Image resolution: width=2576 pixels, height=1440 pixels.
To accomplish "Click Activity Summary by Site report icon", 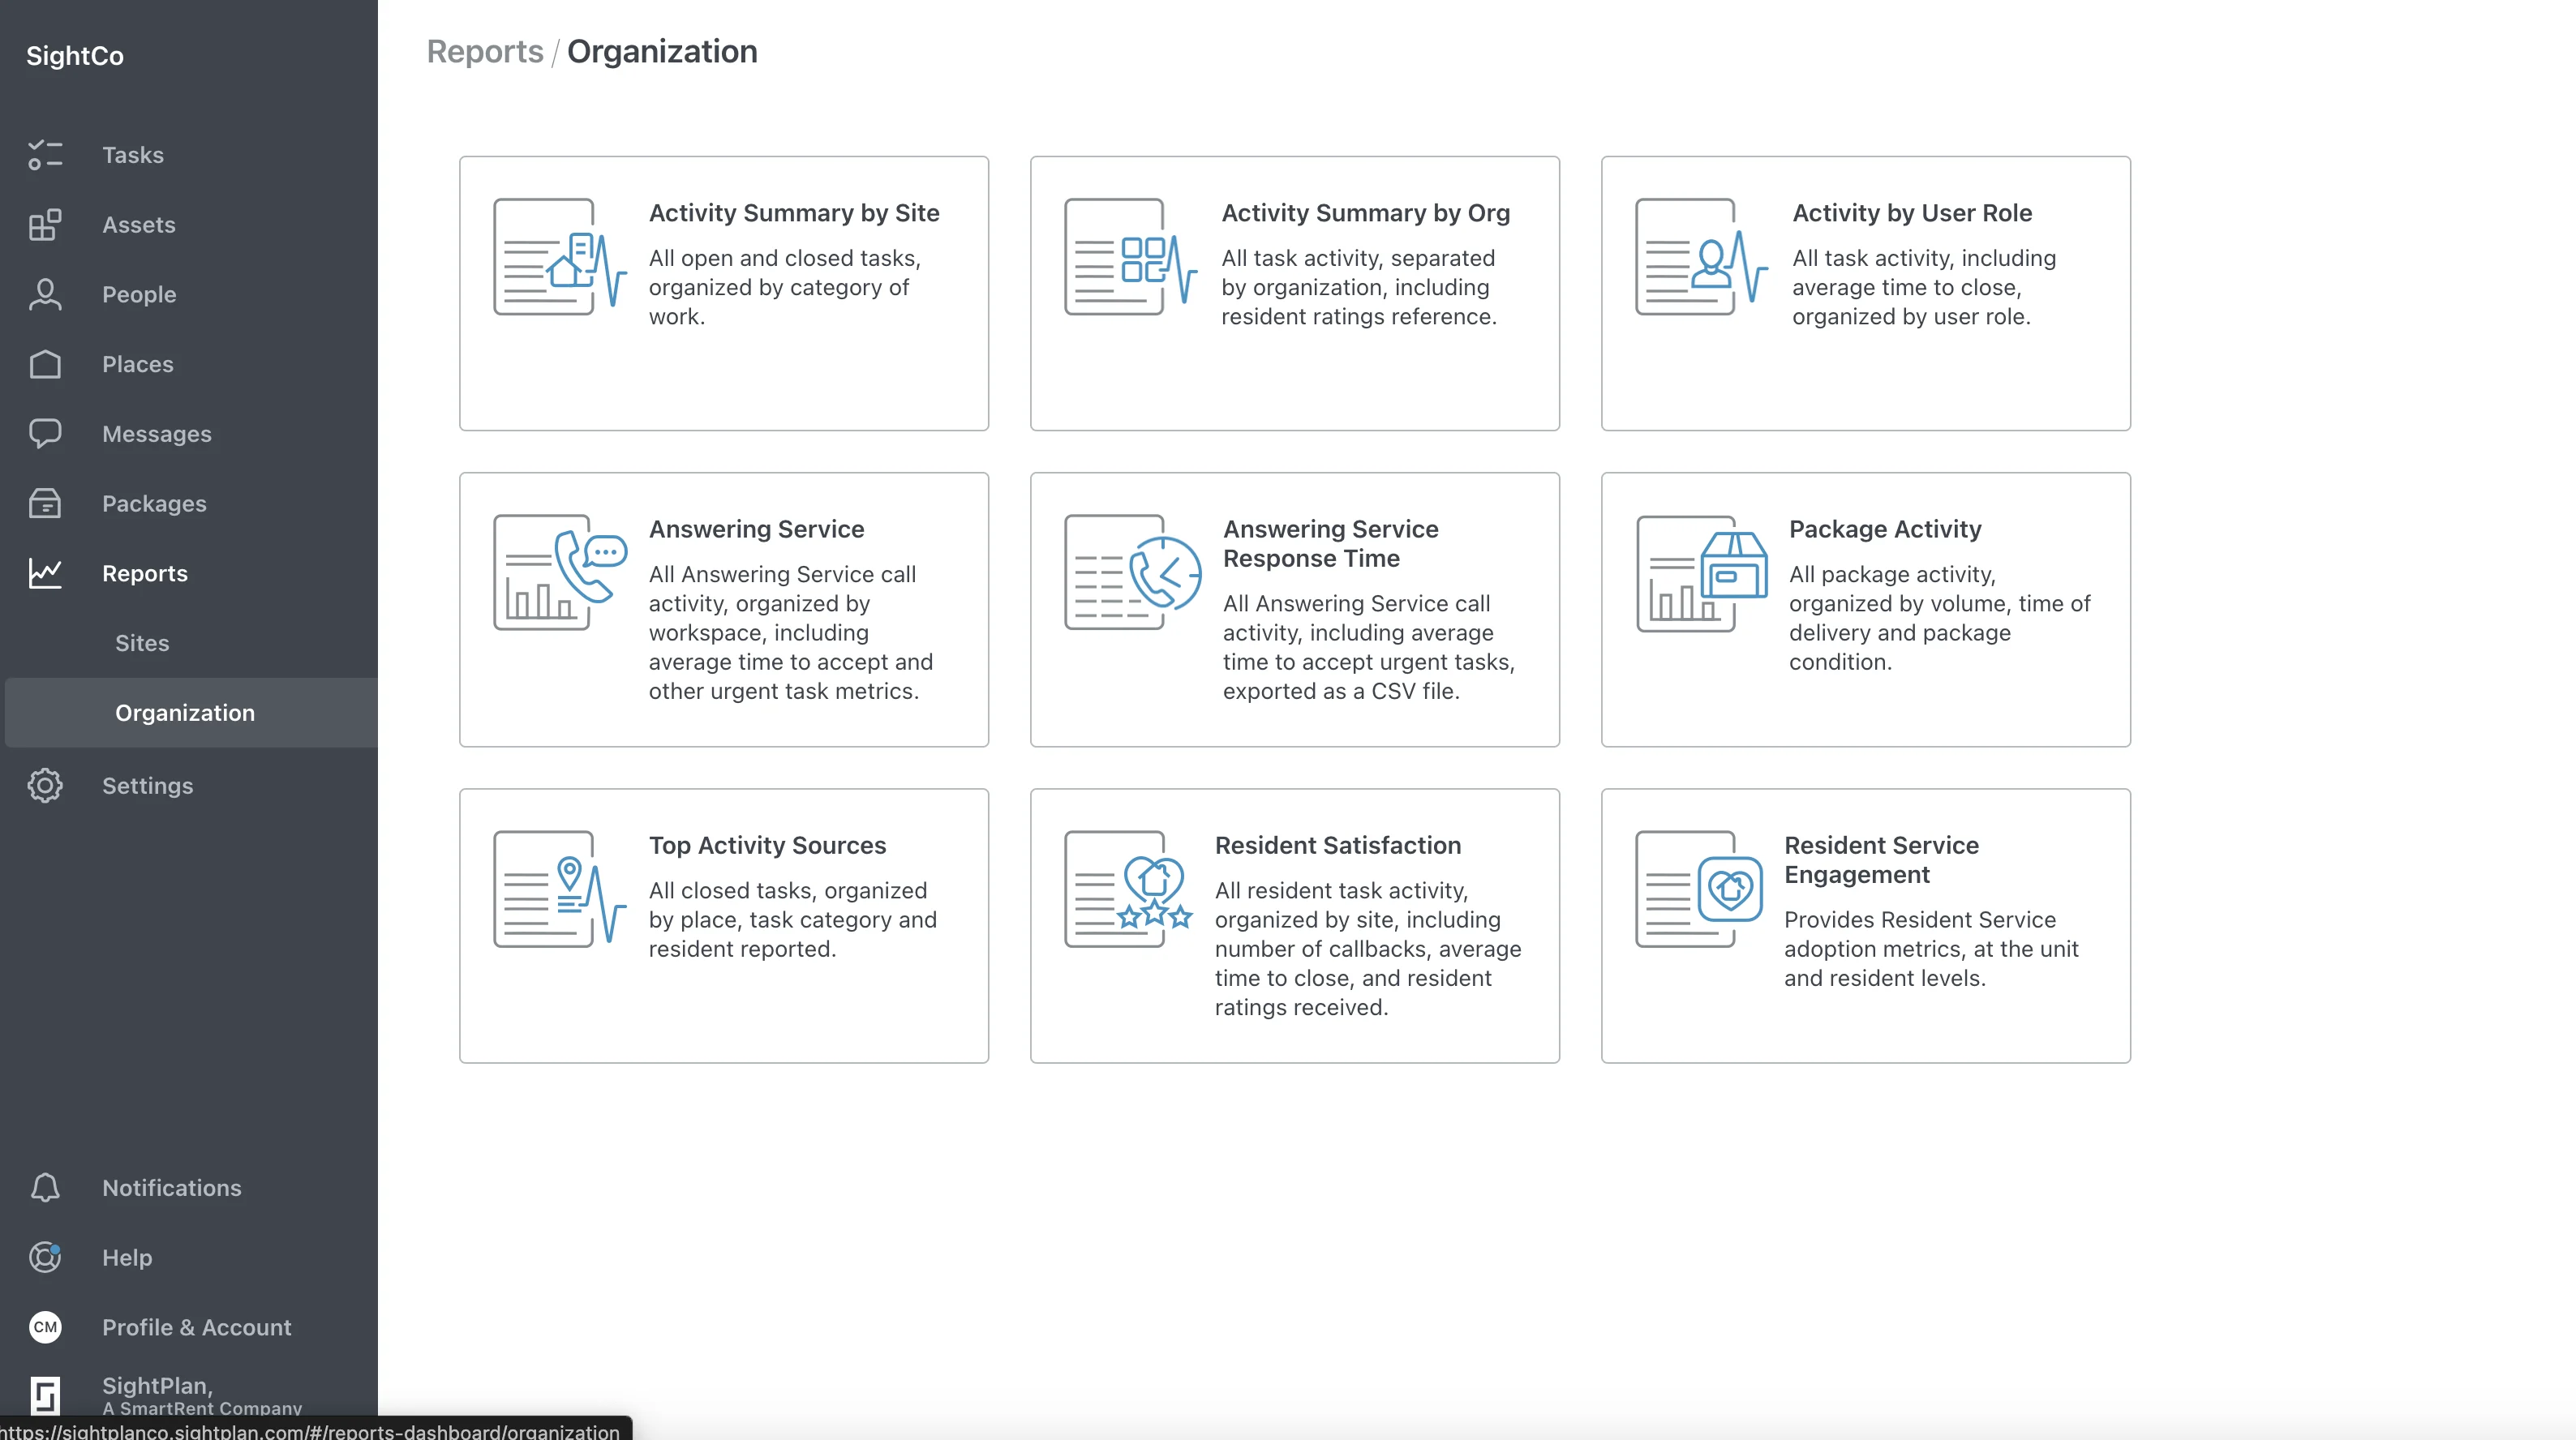I will coord(560,257).
